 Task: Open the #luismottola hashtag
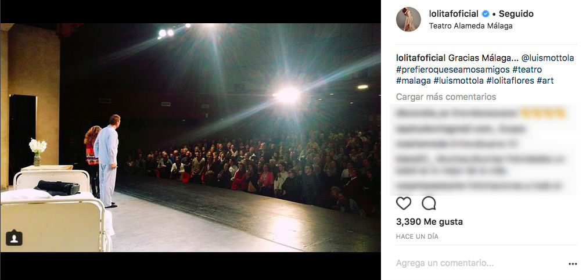[458, 80]
